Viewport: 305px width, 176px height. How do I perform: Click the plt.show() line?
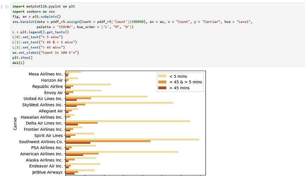pos(22,58)
